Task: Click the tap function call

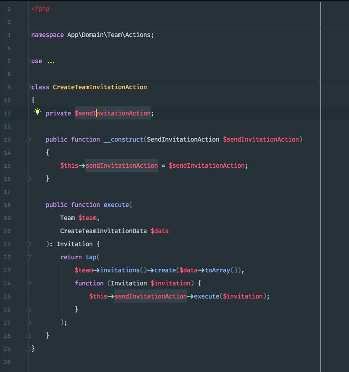Action: pyautogui.click(x=91, y=257)
